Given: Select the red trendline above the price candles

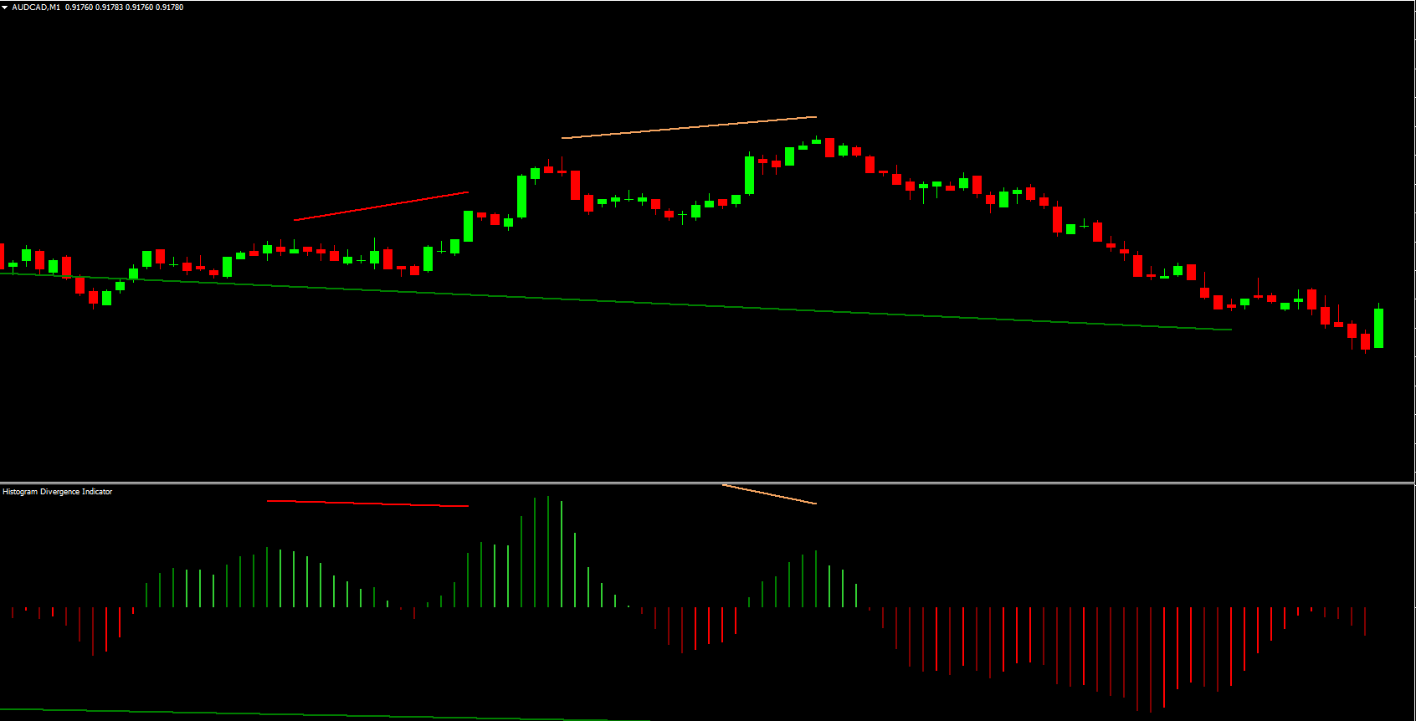Looking at the screenshot, I should click(381, 207).
